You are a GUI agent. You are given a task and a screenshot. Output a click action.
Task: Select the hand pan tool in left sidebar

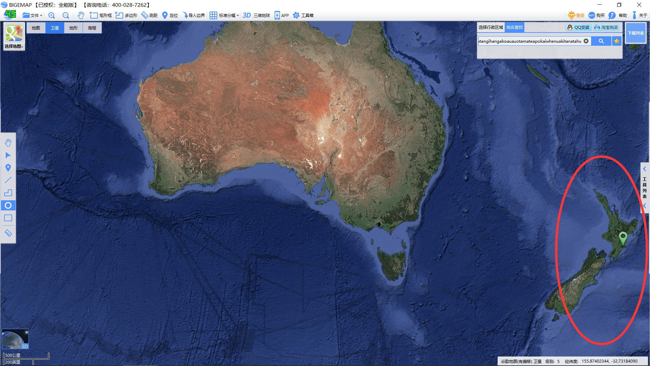click(8, 143)
